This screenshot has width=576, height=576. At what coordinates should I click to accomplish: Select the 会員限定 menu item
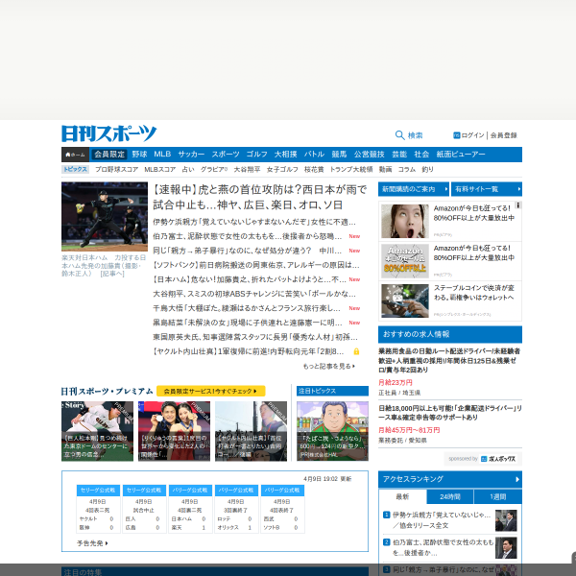(x=109, y=155)
